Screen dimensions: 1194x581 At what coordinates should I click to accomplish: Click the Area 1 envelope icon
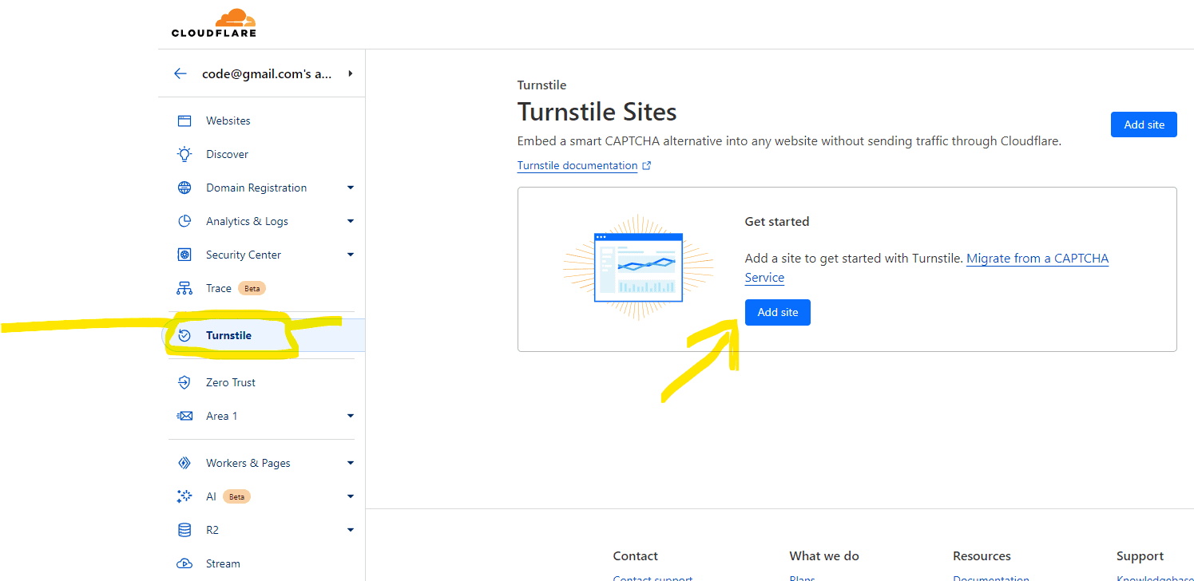coord(184,416)
